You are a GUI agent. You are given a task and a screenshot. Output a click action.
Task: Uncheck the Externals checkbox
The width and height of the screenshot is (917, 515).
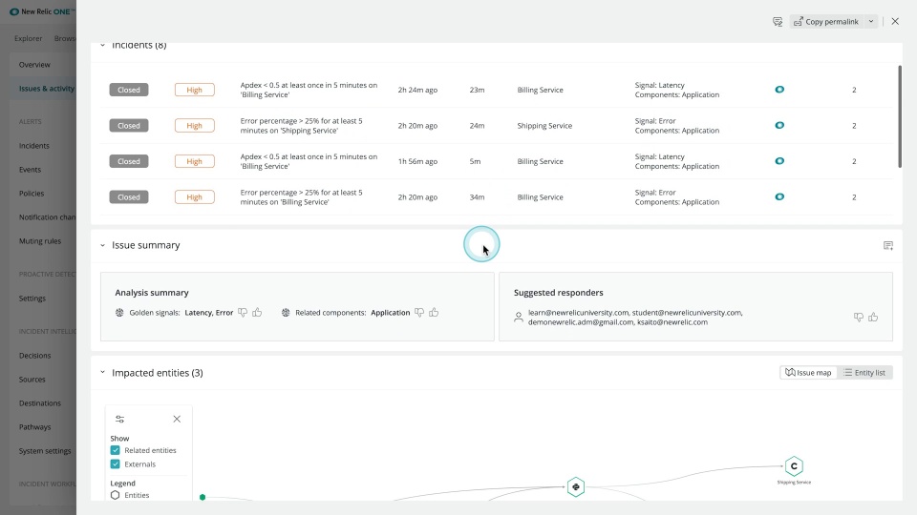tap(116, 464)
